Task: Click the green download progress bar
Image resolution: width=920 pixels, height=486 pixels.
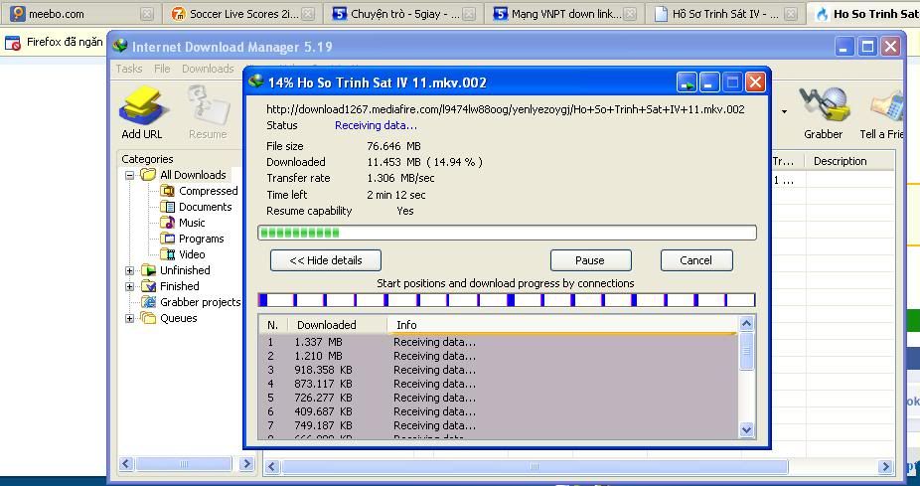Action: (507, 233)
